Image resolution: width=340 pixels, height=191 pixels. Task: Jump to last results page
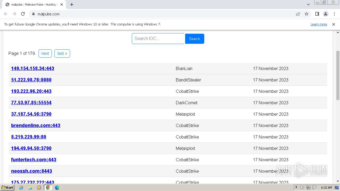click(62, 53)
